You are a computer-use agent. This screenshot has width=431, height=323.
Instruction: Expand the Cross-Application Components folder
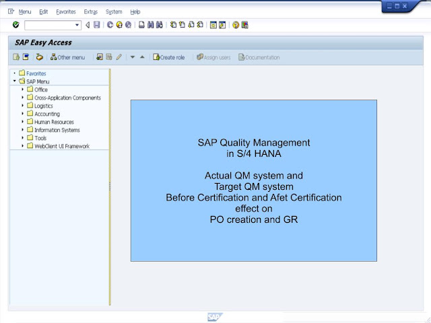22,97
